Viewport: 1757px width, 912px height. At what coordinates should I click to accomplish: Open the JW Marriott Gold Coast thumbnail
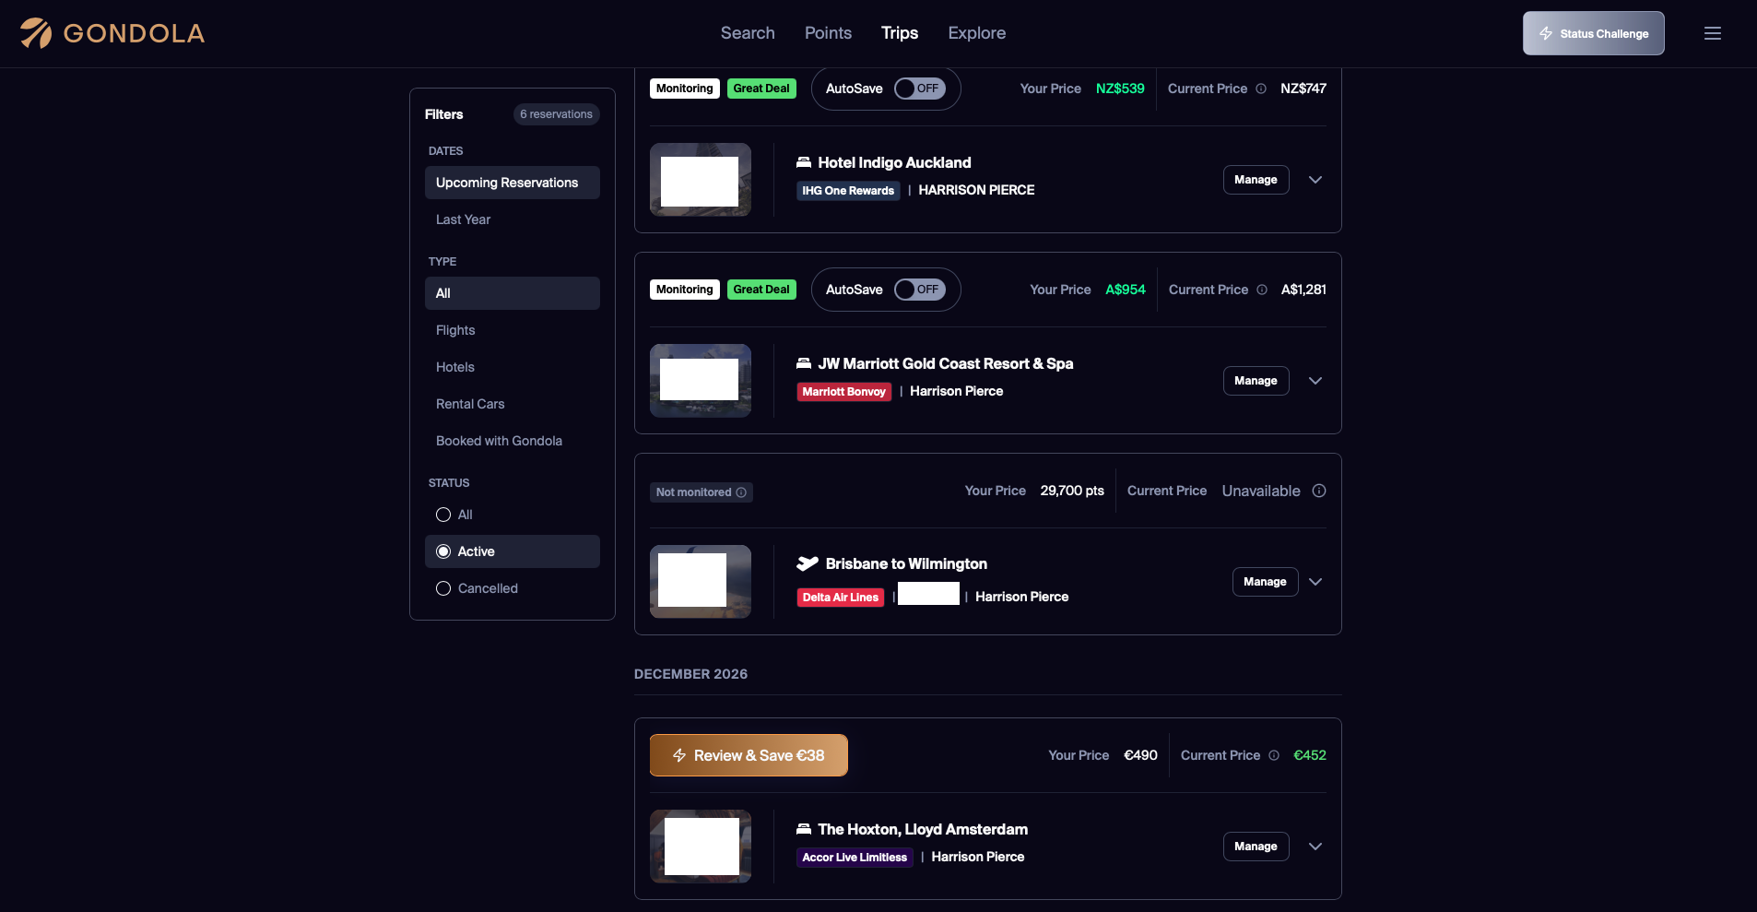tap(701, 381)
